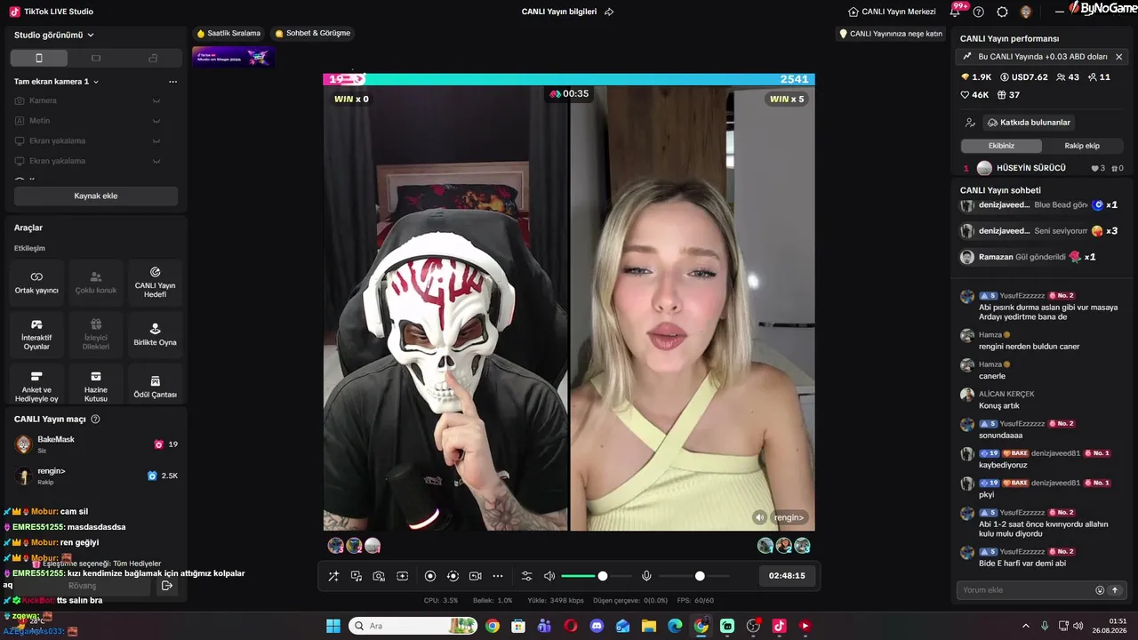The image size is (1138, 640).
Task: Mute the speaker output
Action: [x=549, y=576]
